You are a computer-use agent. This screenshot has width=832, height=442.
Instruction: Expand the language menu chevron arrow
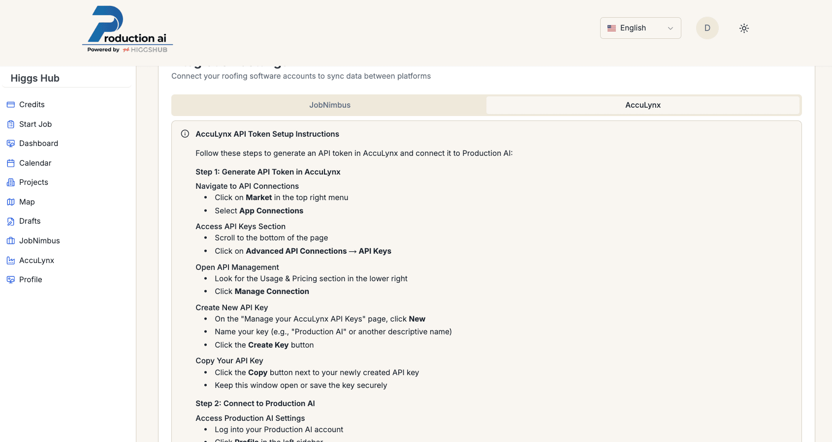670,28
